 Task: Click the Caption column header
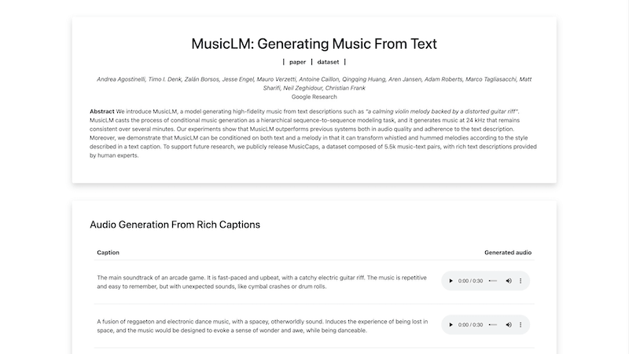coord(109,253)
